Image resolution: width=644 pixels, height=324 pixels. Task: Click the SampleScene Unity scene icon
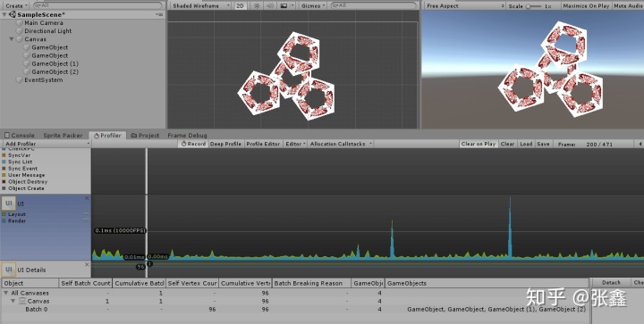(x=13, y=15)
